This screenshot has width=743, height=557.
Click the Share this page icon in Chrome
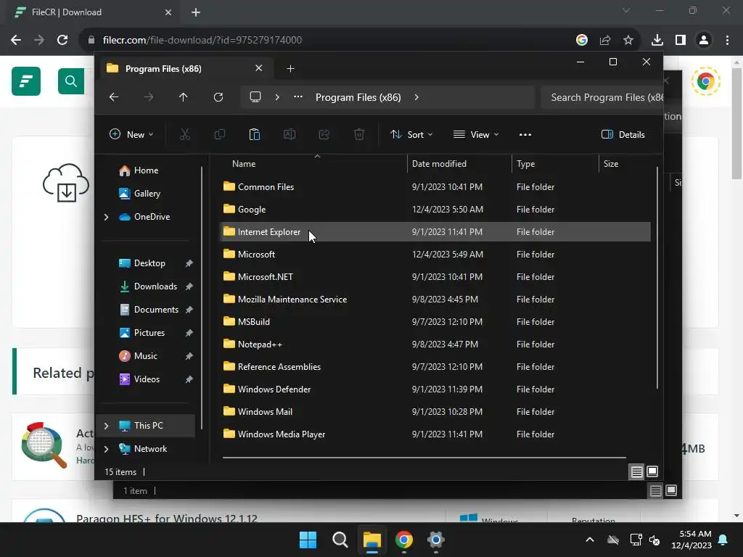605,40
